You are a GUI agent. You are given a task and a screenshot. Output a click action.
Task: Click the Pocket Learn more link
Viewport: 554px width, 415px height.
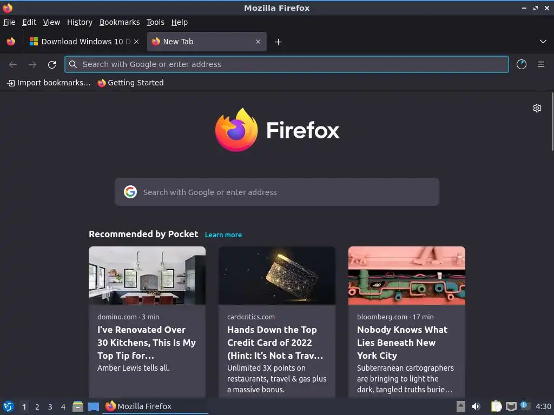pos(223,235)
